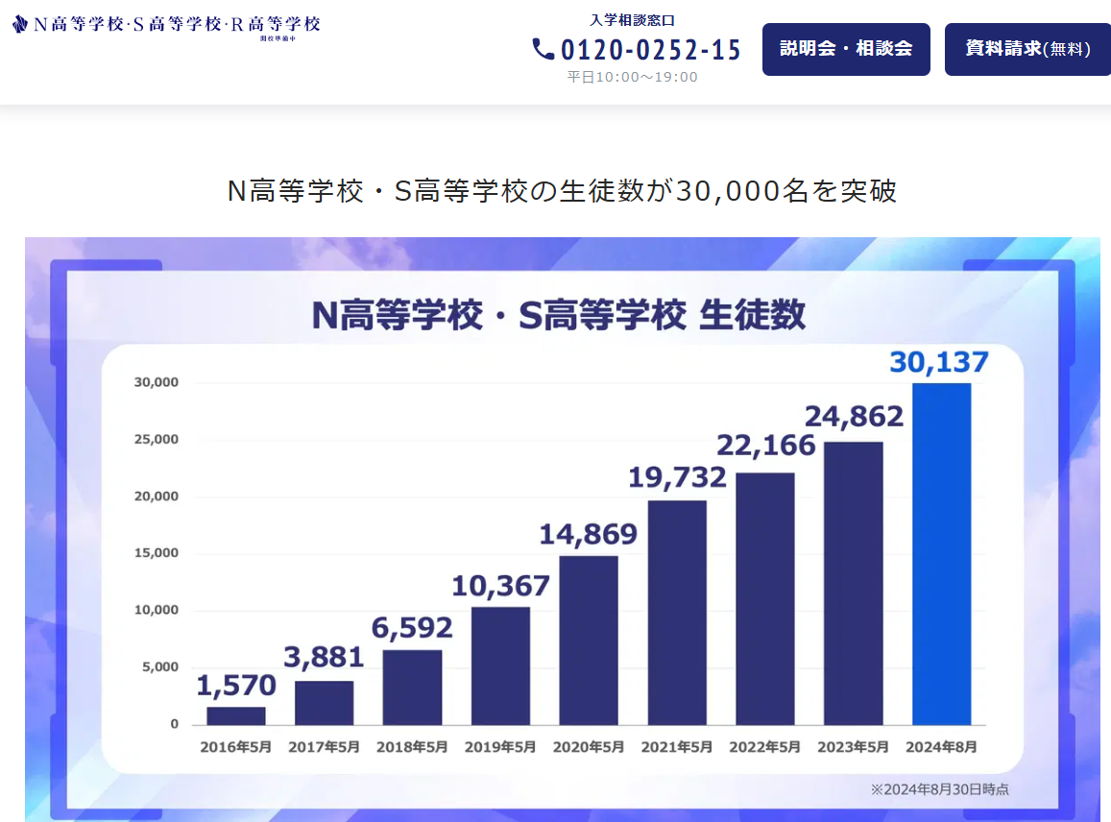Click the bar value 24,862
The width and height of the screenshot is (1111, 822).
point(854,416)
